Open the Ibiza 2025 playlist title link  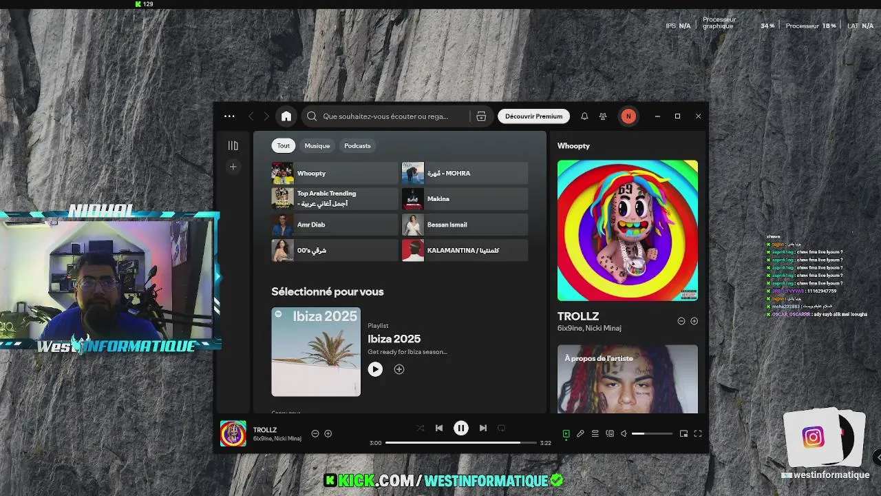(x=394, y=339)
